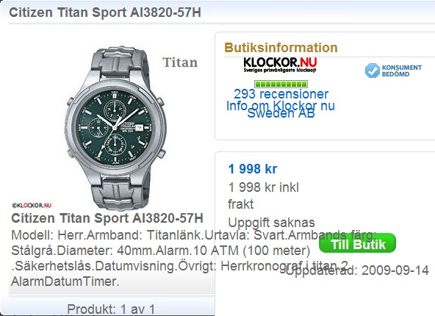Click the KONSUMENT BEDÖMD text

(x=401, y=71)
